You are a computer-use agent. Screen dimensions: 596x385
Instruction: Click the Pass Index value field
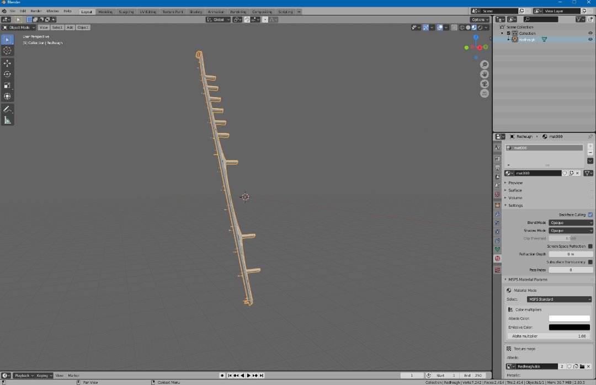pyautogui.click(x=571, y=270)
